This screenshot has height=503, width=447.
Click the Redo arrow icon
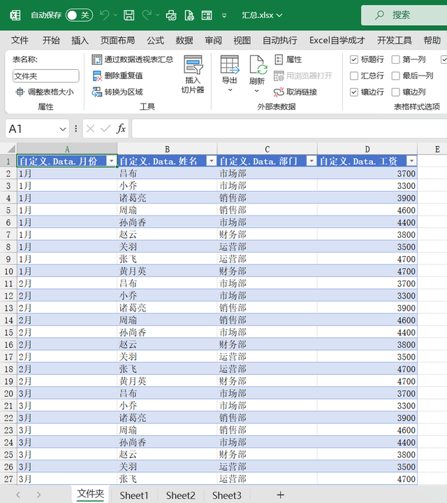pyautogui.click(x=147, y=15)
